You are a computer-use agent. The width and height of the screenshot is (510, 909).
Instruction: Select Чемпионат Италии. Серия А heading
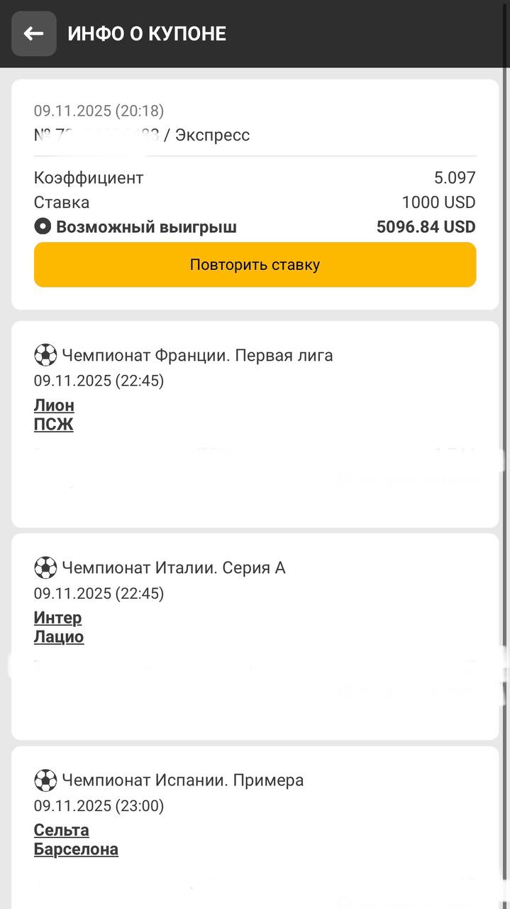[x=174, y=567]
